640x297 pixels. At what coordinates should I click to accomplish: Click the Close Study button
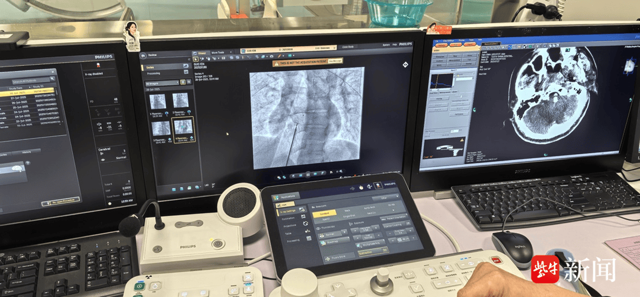coord(347,47)
